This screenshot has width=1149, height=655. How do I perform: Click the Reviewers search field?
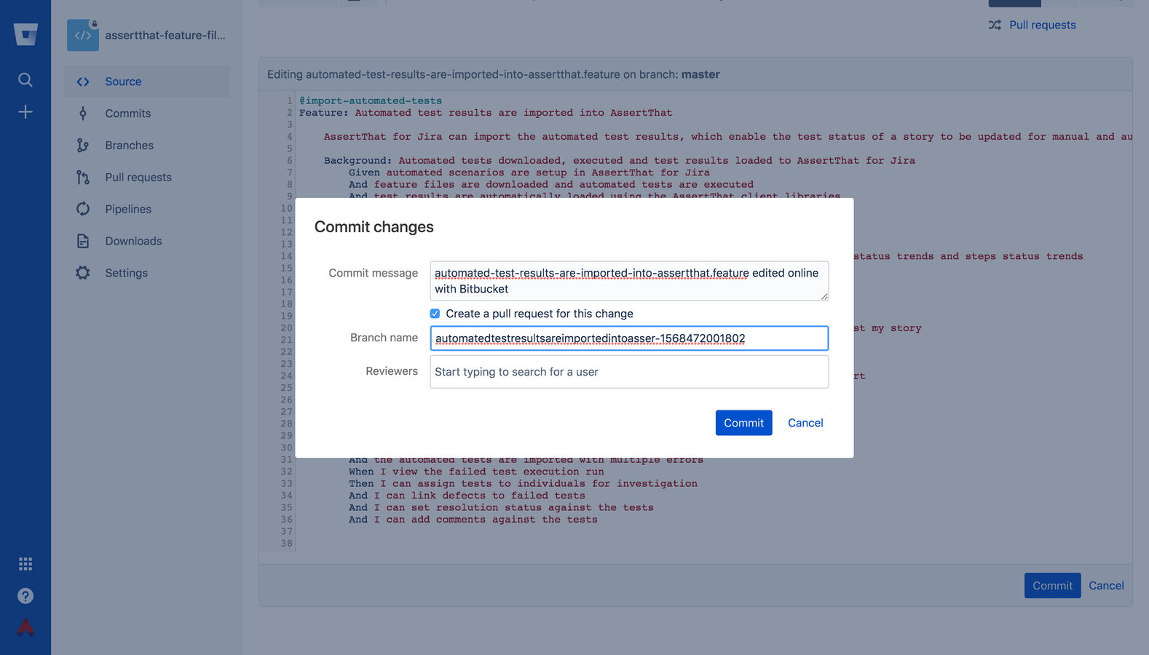(629, 372)
